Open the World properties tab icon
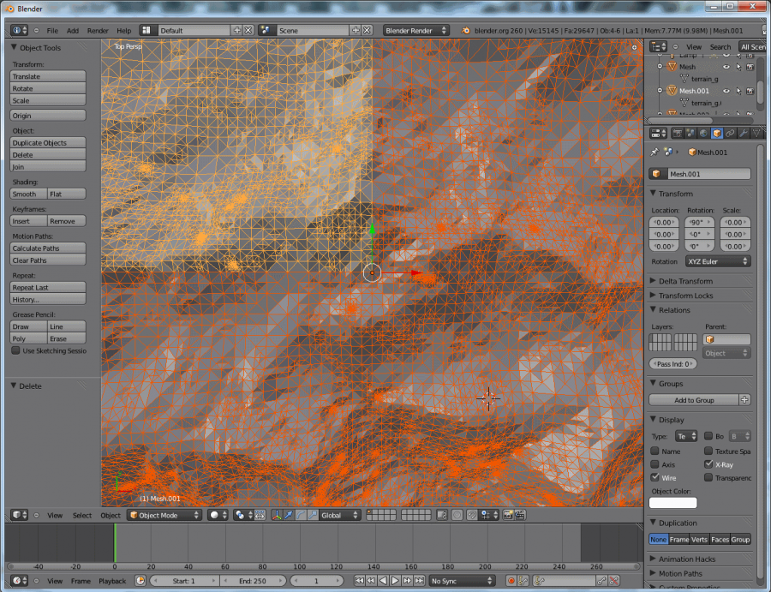The width and height of the screenshot is (771, 592). coord(703,133)
